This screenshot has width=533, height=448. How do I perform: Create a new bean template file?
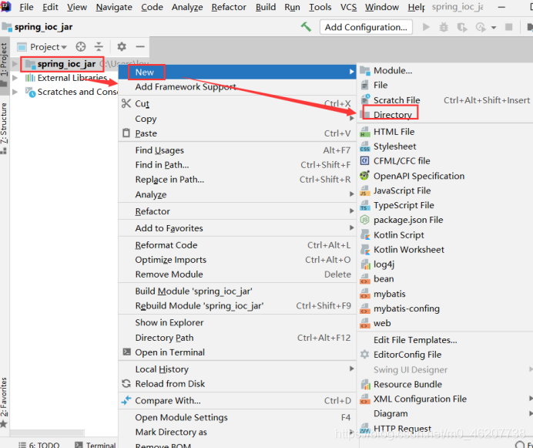(x=445, y=279)
